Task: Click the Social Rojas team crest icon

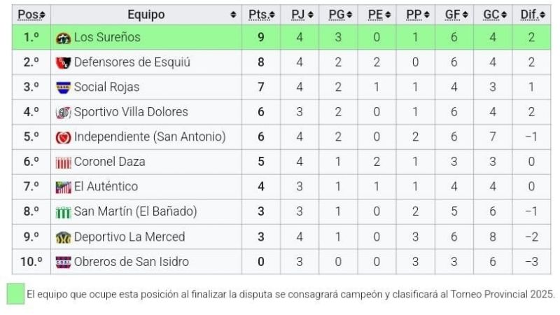Action: coord(64,87)
